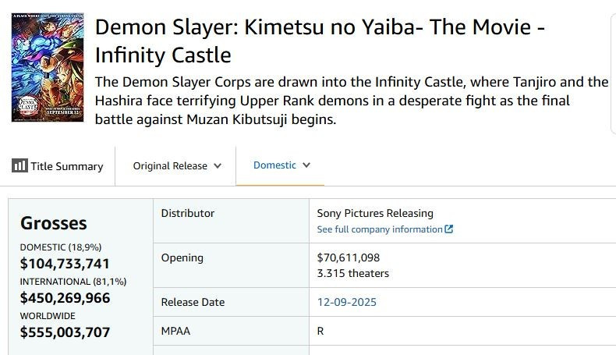This screenshot has height=355, width=616.
Task: Click the Grosses section heading
Action: point(53,223)
